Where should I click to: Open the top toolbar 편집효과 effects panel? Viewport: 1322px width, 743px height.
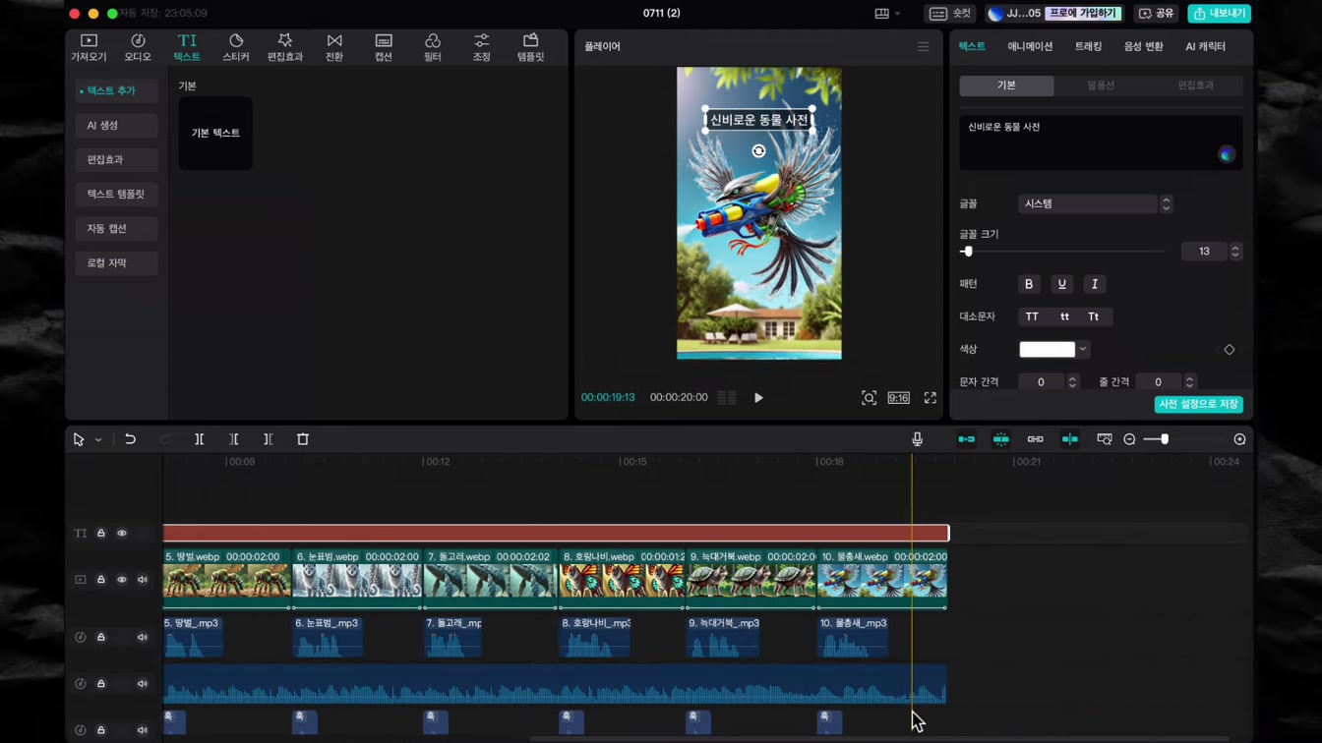pyautogui.click(x=285, y=47)
